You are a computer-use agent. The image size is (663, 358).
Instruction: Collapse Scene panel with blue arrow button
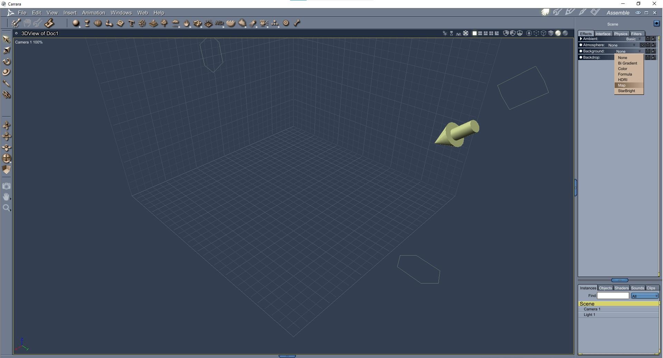[x=656, y=23]
